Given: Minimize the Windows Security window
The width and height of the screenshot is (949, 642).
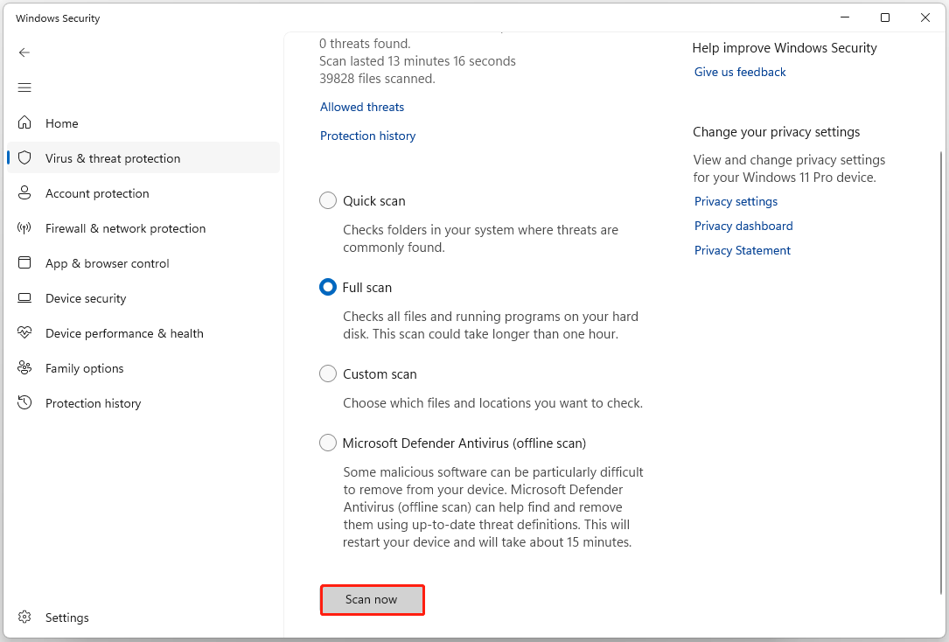Looking at the screenshot, I should [x=845, y=17].
